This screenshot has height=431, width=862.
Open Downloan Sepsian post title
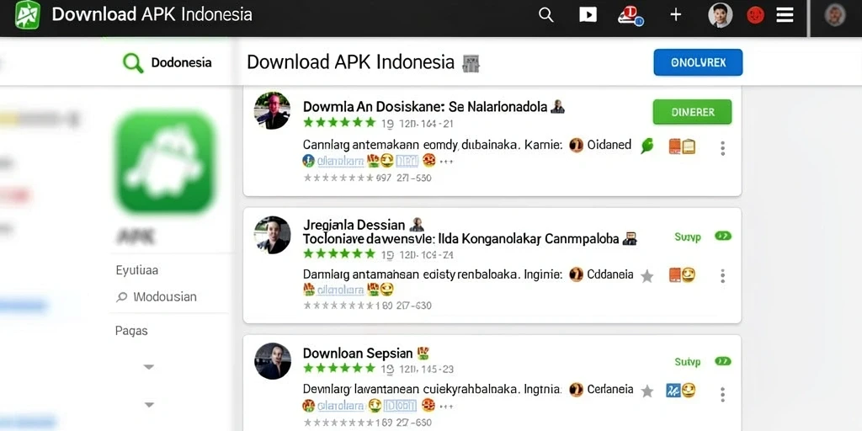[x=357, y=353]
